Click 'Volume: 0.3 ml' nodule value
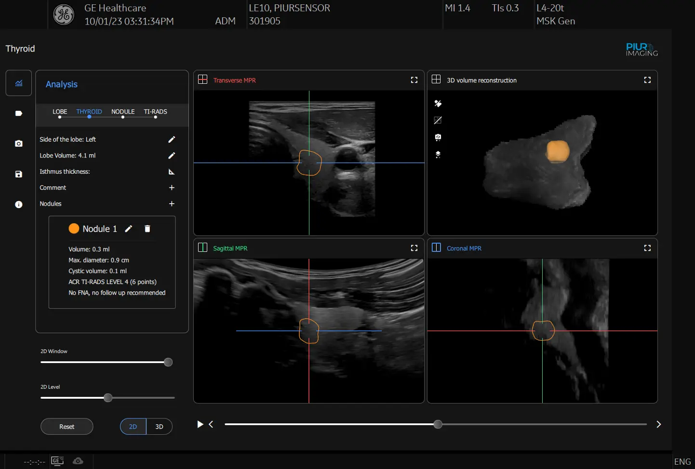The width and height of the screenshot is (695, 469). [x=89, y=249]
